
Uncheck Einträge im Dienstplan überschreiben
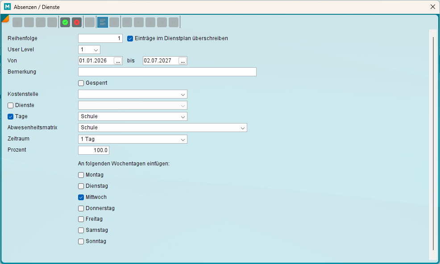tap(130, 38)
